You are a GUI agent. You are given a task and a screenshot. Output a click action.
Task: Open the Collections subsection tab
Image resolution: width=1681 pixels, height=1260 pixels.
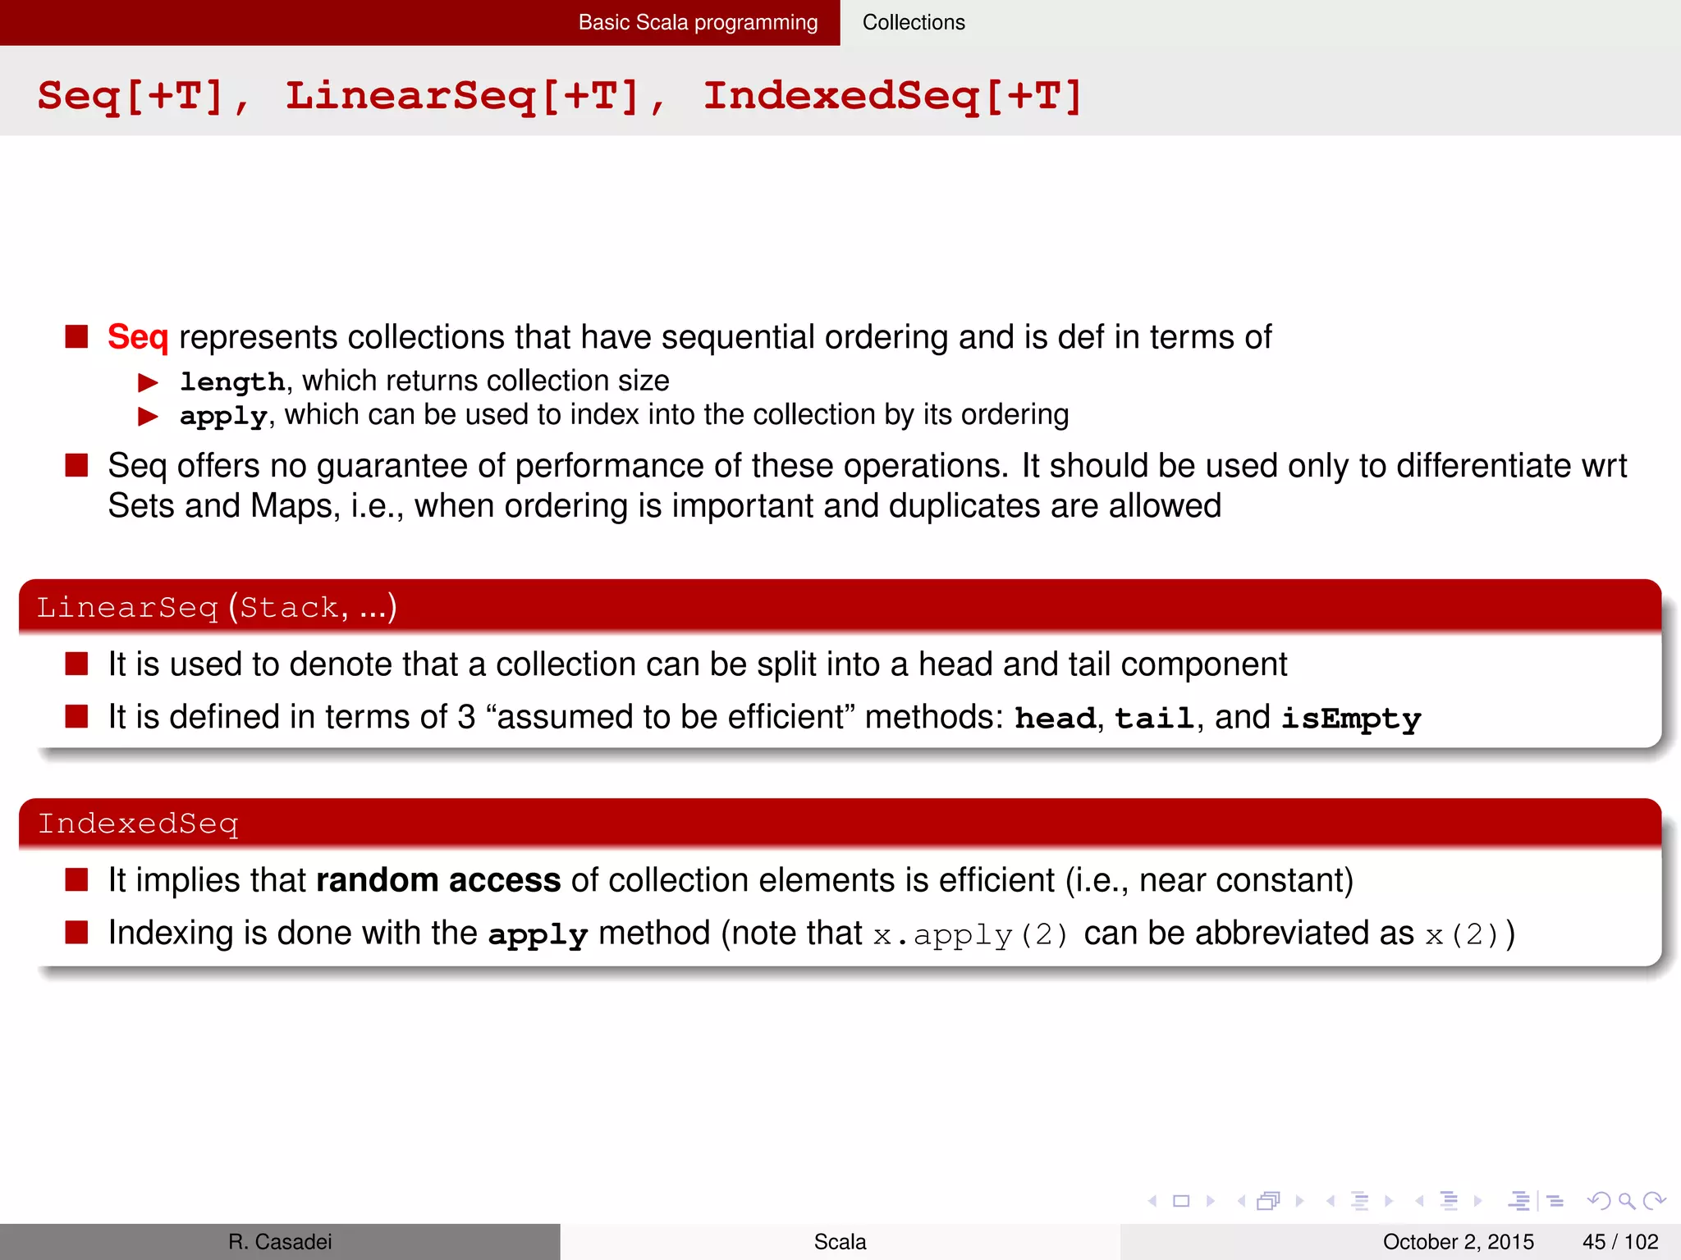click(x=914, y=22)
